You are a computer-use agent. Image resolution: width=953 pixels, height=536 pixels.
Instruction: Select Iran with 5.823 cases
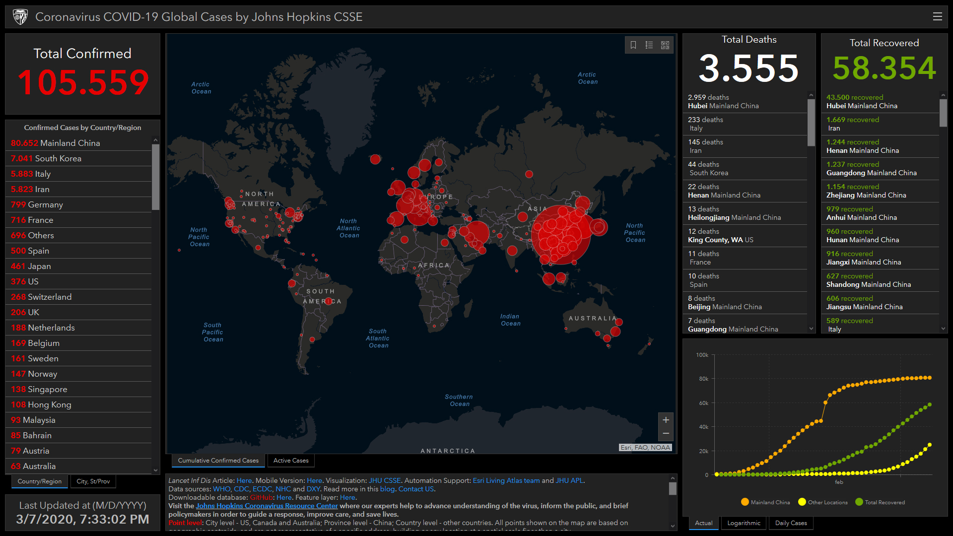click(78, 189)
